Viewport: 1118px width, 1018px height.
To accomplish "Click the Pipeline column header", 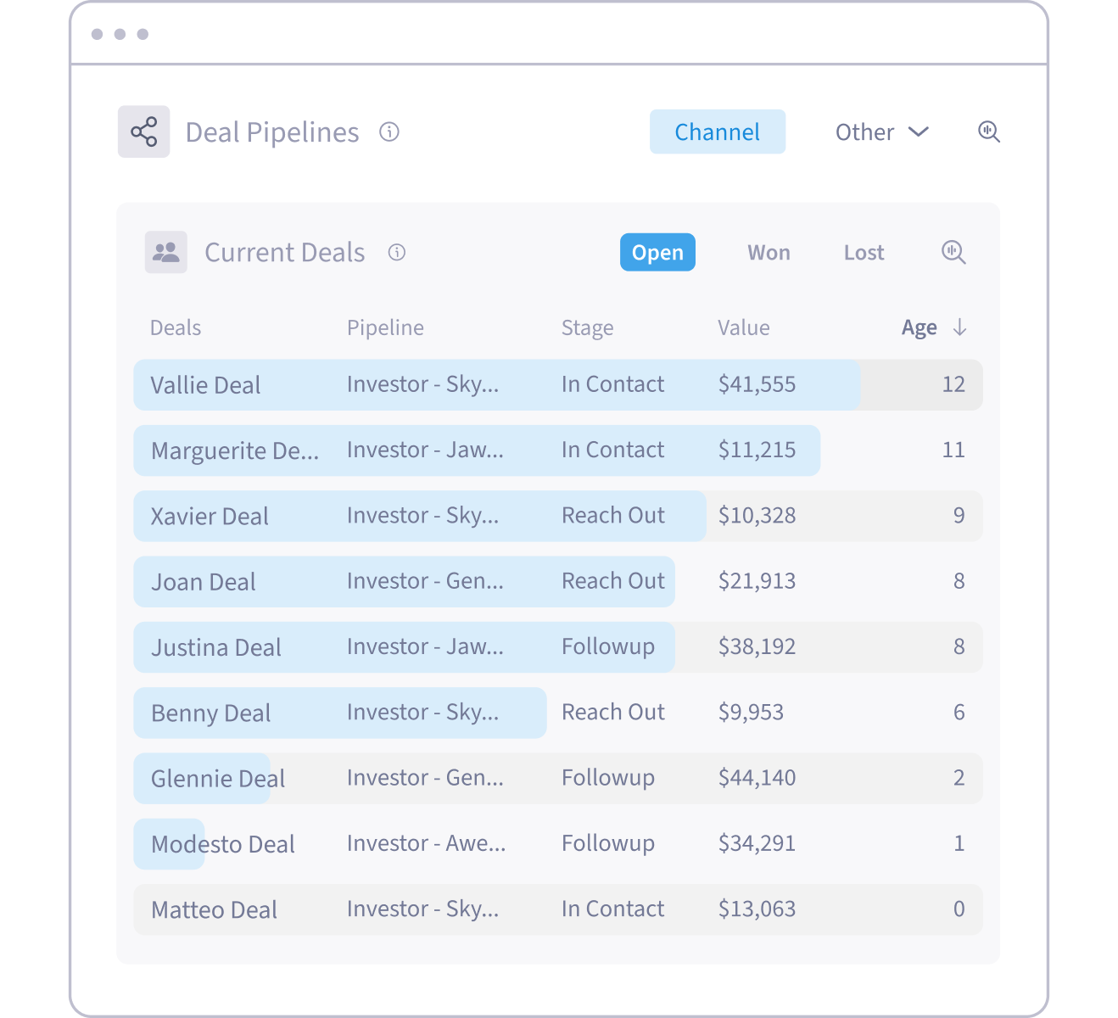I will [385, 327].
